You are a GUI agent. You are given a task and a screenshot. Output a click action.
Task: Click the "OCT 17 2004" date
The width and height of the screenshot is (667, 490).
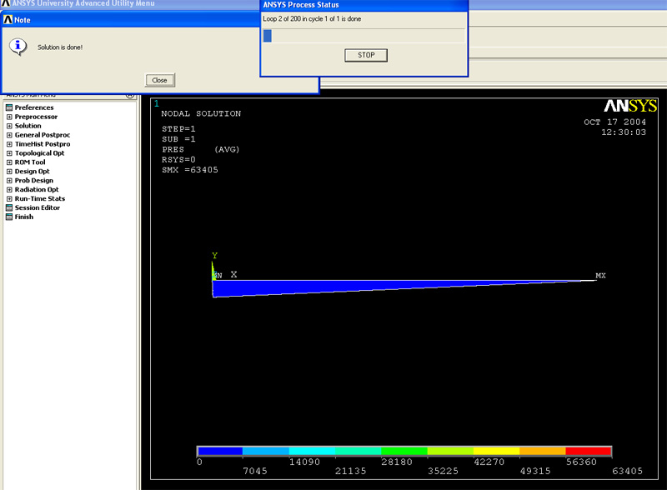pos(614,122)
